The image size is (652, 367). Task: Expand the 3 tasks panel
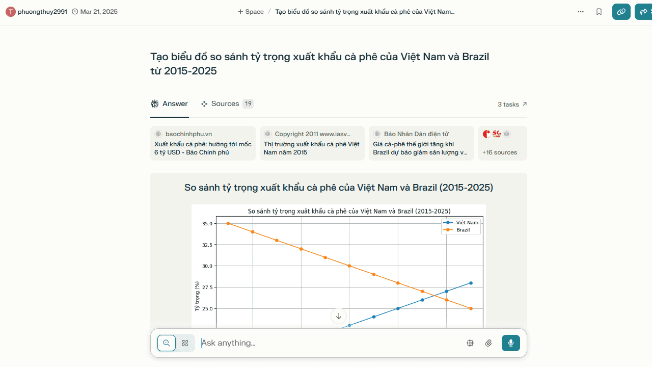pos(512,104)
